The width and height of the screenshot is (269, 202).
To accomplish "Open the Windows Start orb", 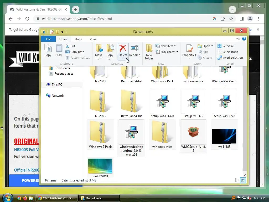I will tap(8, 198).
